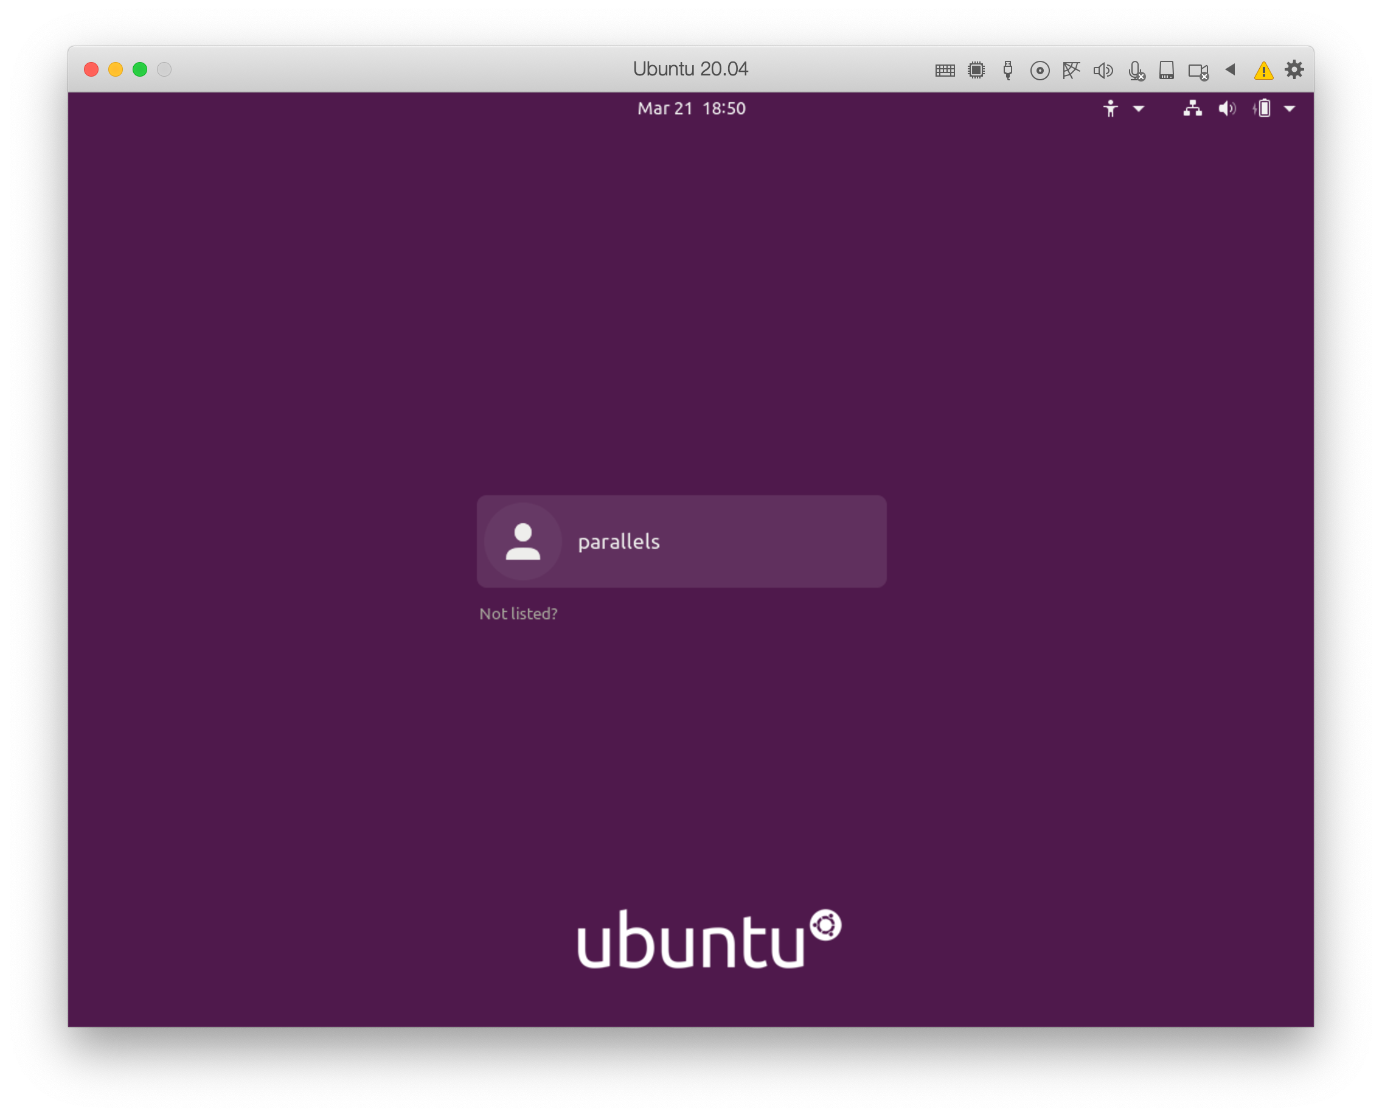Click the CD/DVD disc icon
Viewport: 1382px width, 1117px height.
1039,70
